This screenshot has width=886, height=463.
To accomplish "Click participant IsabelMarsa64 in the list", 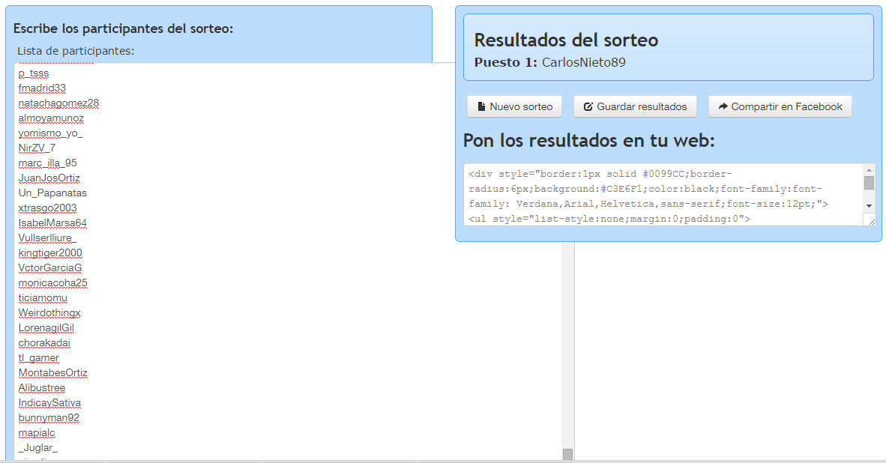I will point(52,223).
